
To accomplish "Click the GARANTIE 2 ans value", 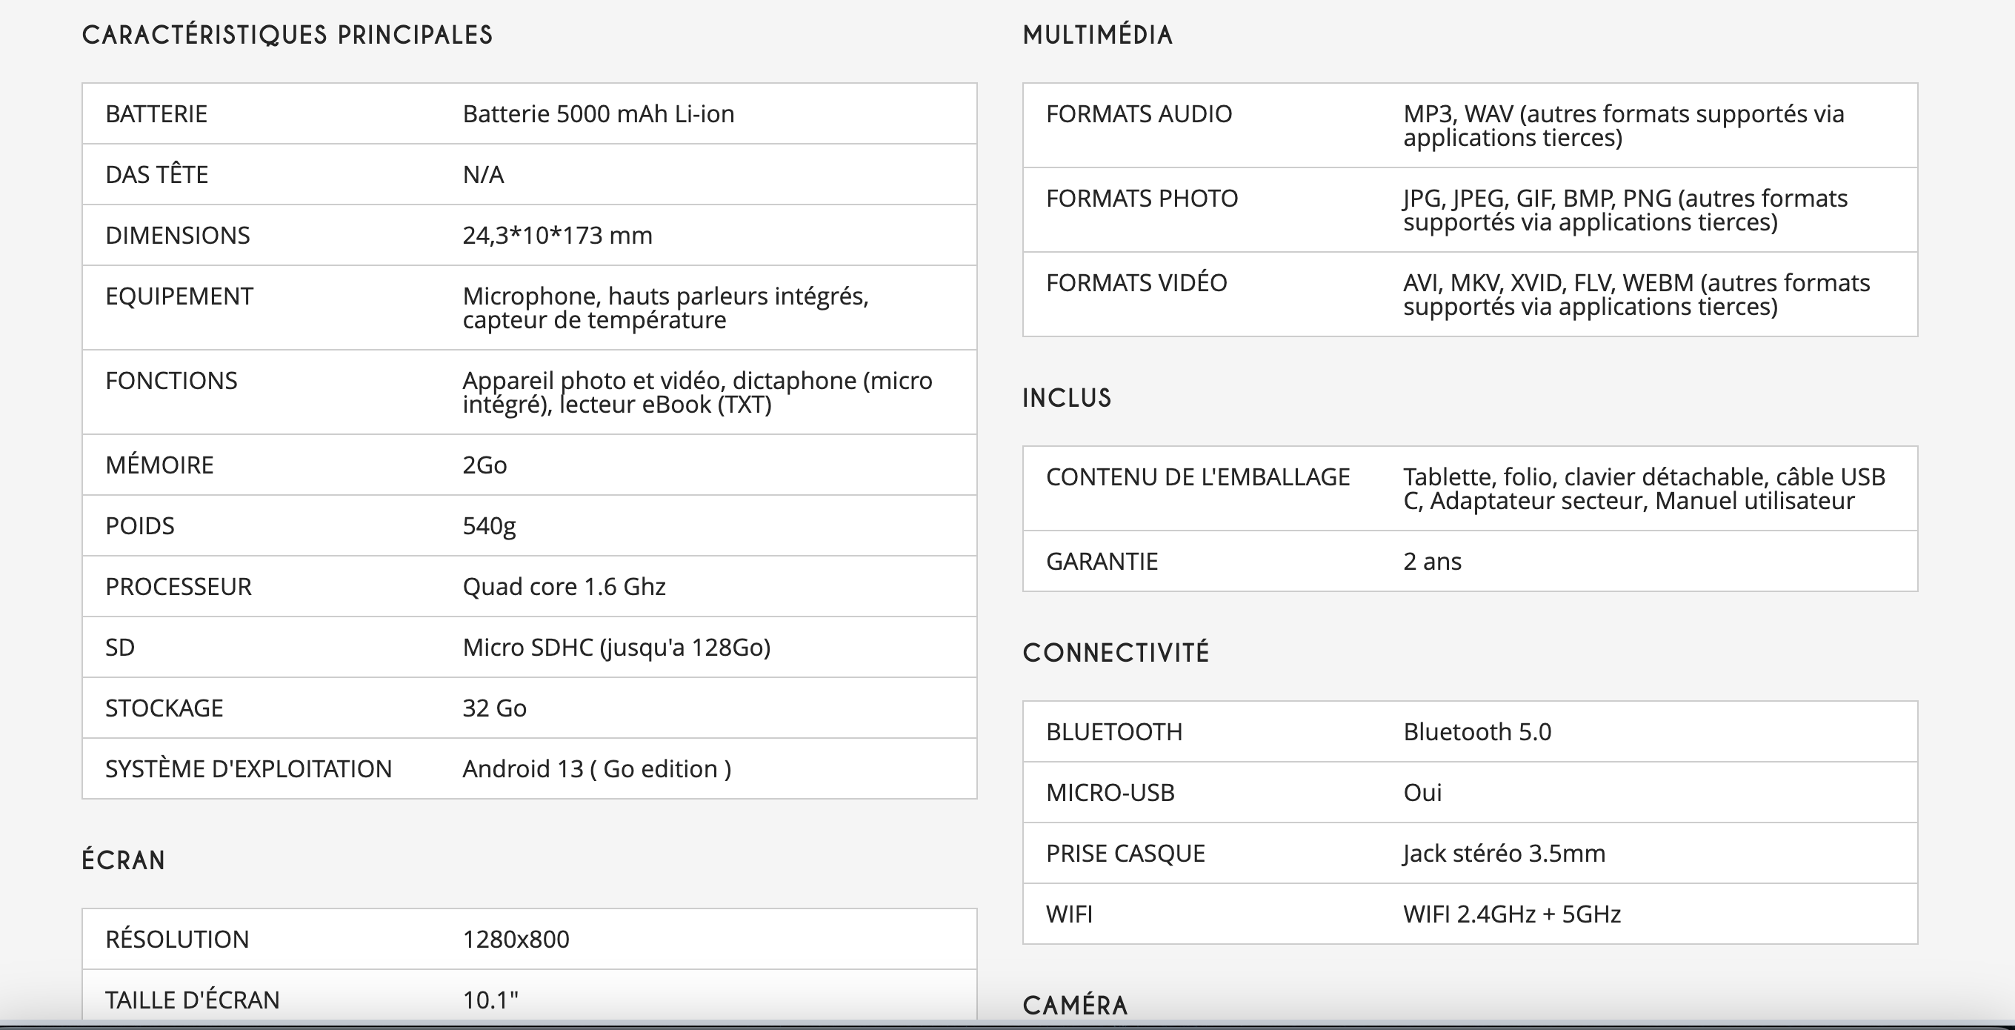I will coord(1432,562).
